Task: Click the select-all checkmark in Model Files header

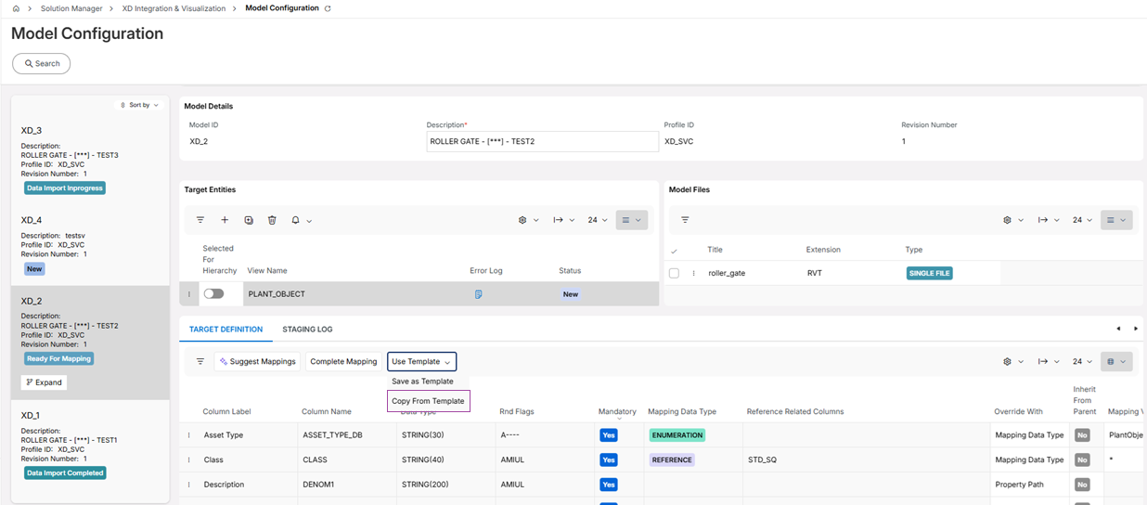Action: coord(674,251)
